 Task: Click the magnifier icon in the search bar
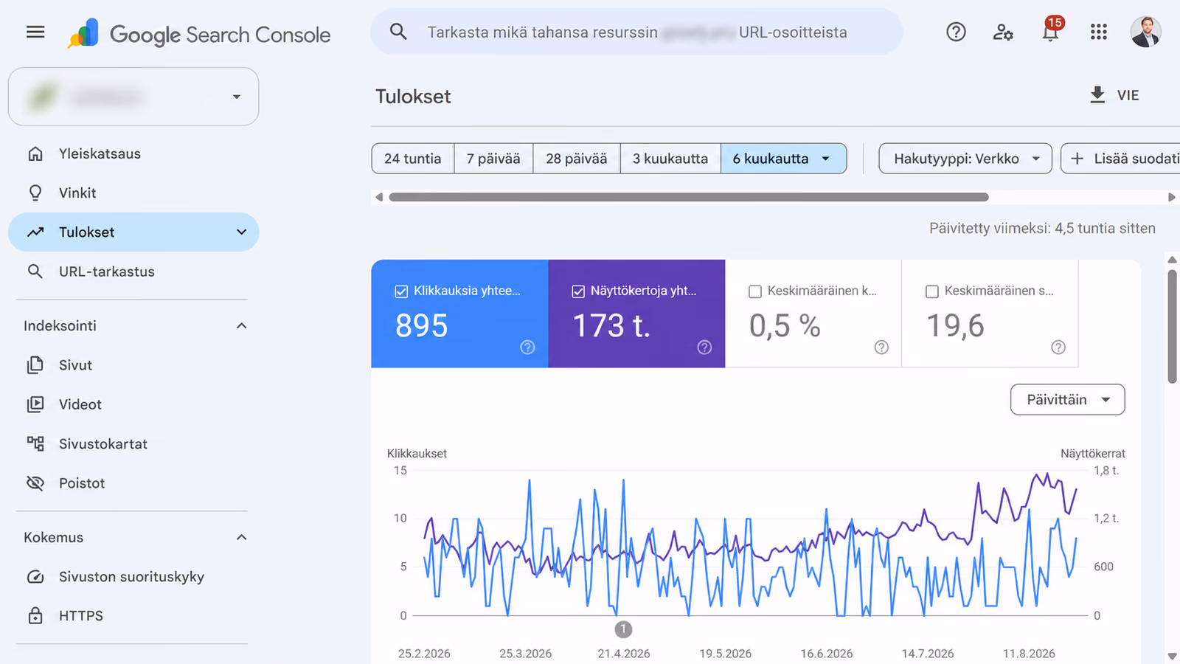click(398, 32)
